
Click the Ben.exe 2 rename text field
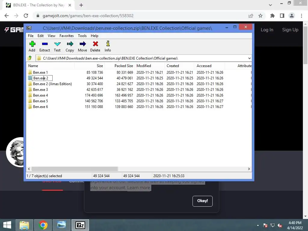[42, 78]
